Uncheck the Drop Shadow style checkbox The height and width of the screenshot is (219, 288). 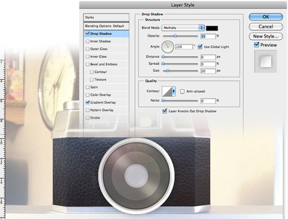click(88, 34)
